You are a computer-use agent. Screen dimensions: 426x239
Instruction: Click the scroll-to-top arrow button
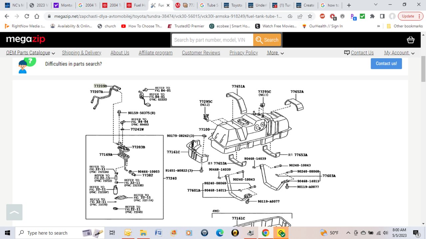(14, 212)
